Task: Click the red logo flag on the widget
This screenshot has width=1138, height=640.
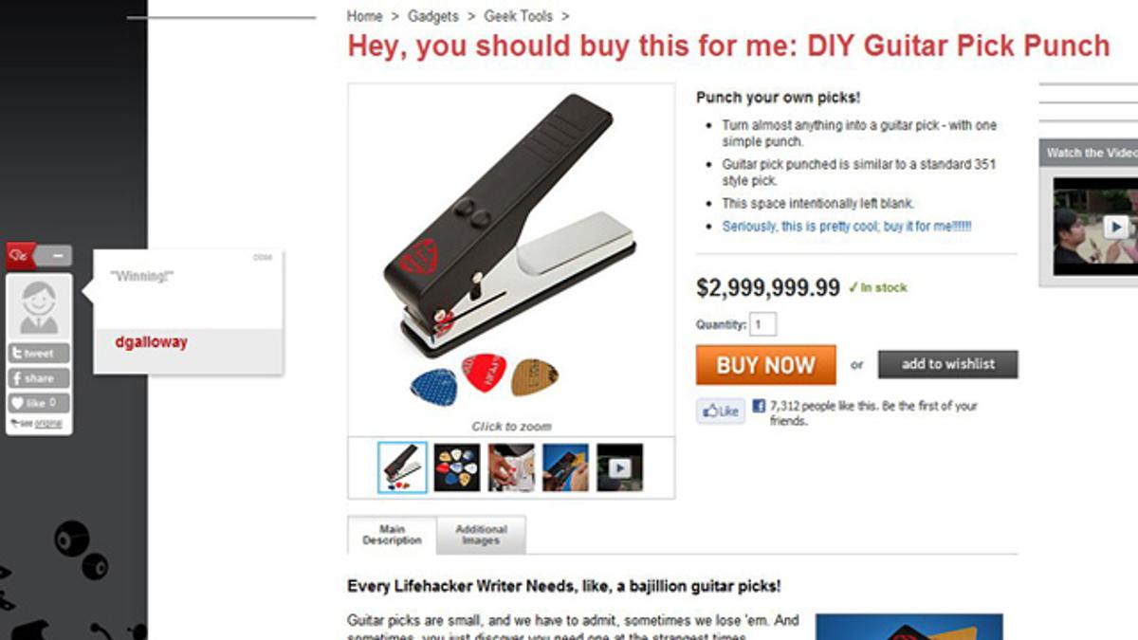Action: coord(22,256)
